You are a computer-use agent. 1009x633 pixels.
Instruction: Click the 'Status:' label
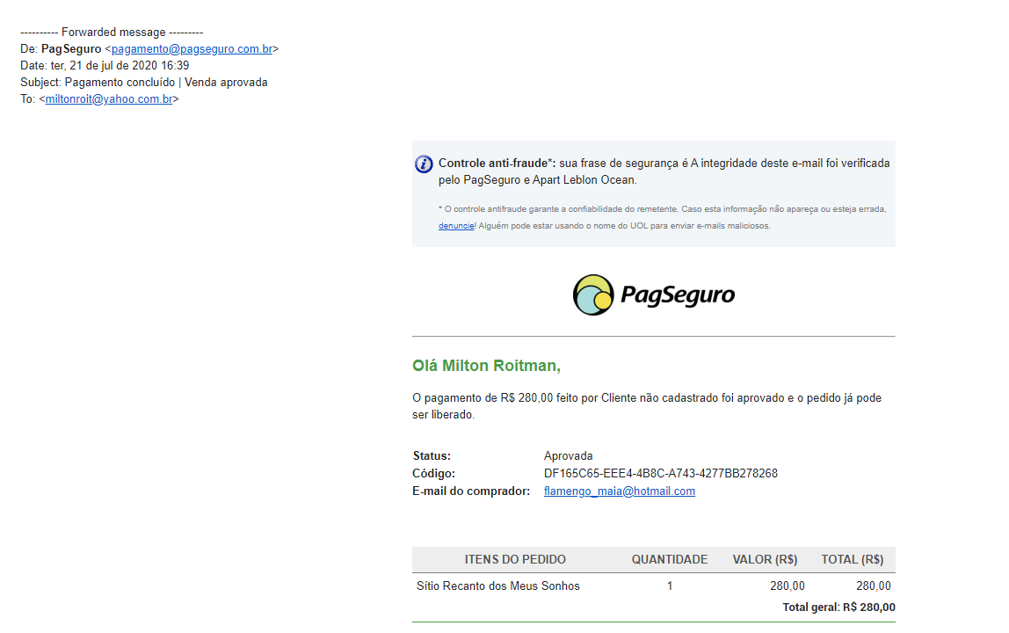(432, 456)
